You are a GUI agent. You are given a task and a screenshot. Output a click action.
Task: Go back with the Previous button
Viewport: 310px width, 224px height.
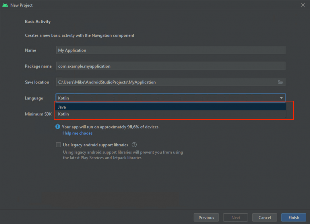point(206,218)
